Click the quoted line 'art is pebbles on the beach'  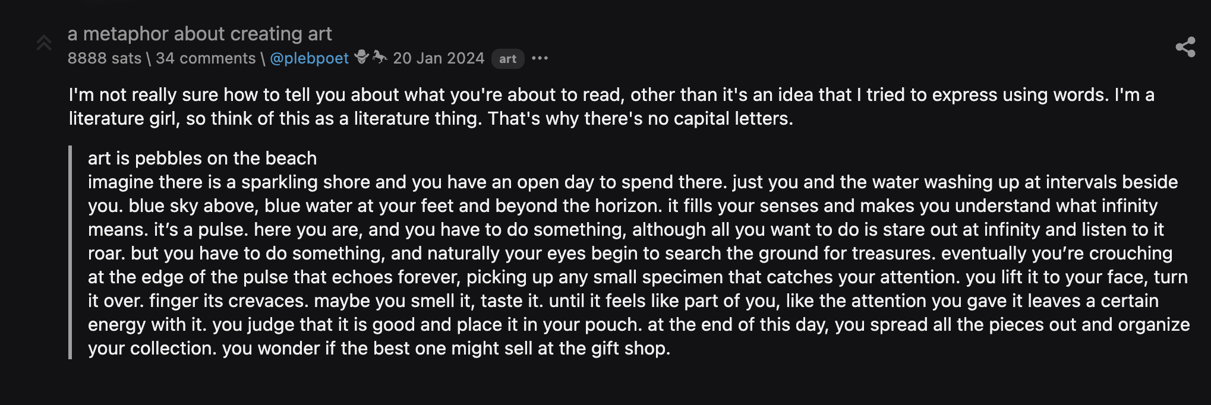click(x=202, y=158)
